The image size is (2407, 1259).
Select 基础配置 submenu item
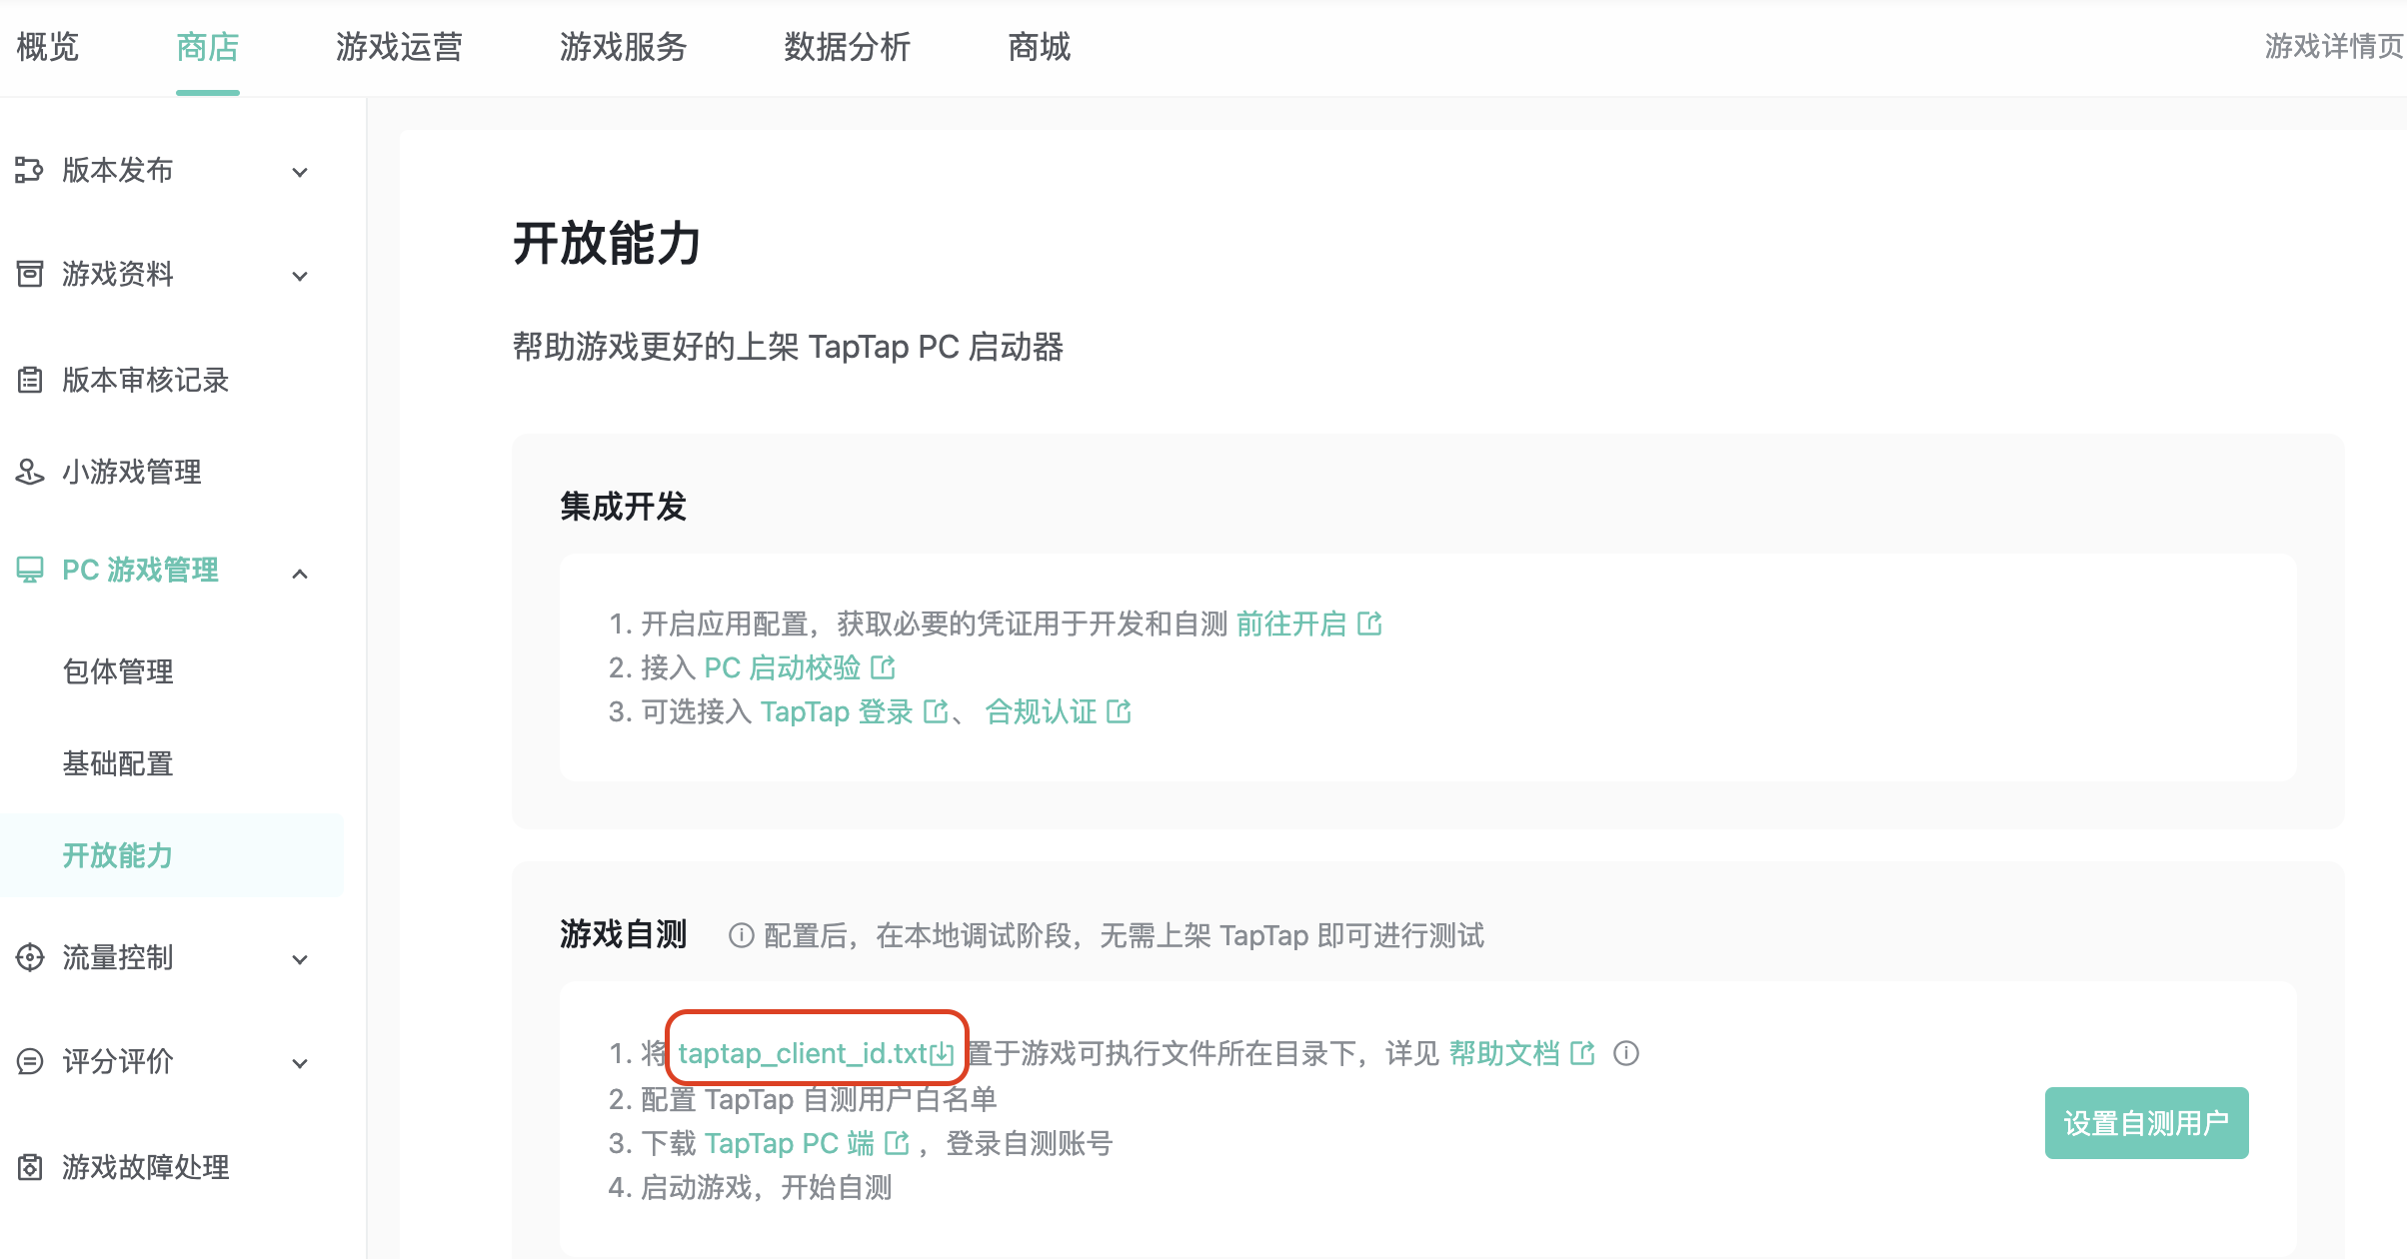point(118,763)
